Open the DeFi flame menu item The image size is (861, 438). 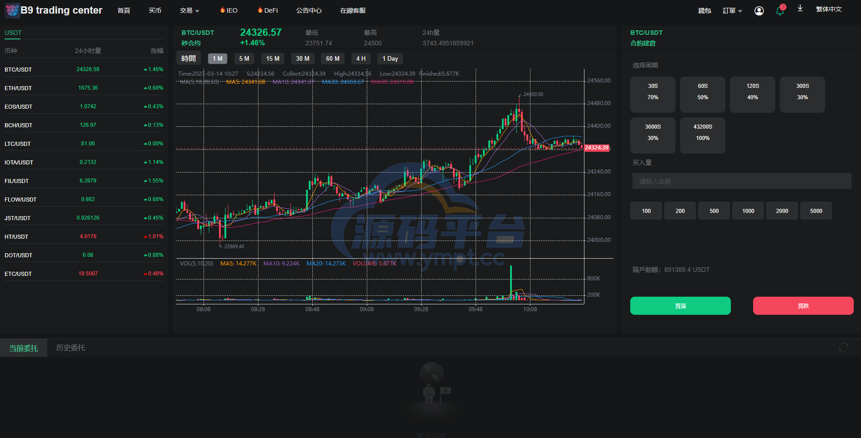(268, 10)
